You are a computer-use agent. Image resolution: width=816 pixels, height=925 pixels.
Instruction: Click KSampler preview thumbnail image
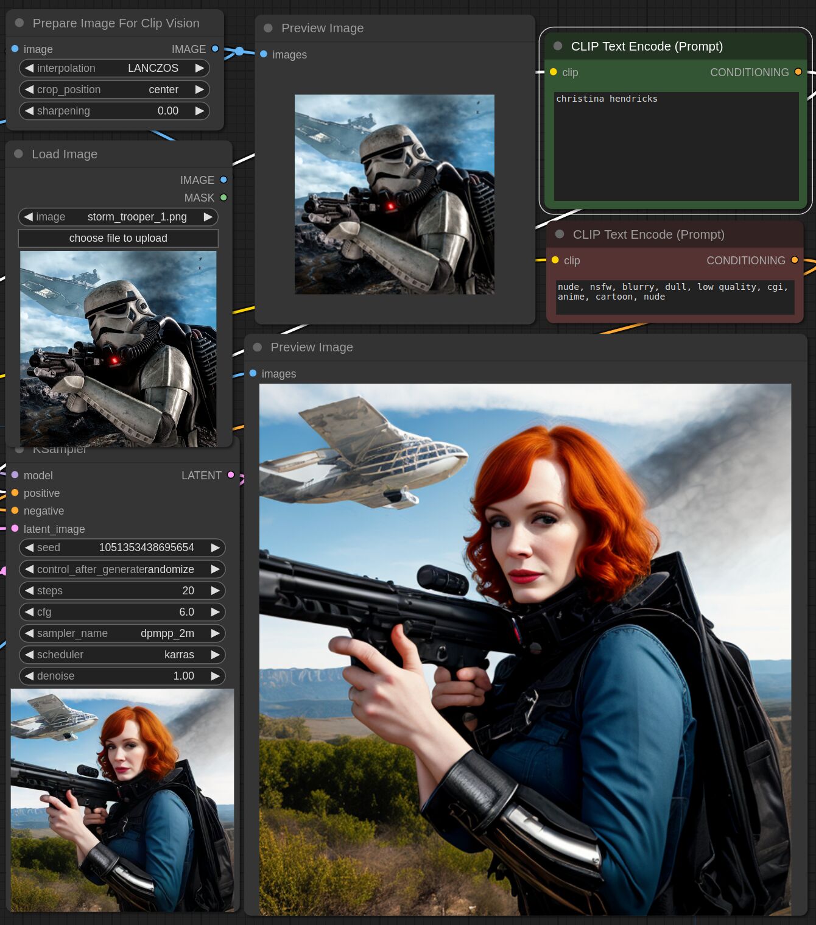pos(122,800)
